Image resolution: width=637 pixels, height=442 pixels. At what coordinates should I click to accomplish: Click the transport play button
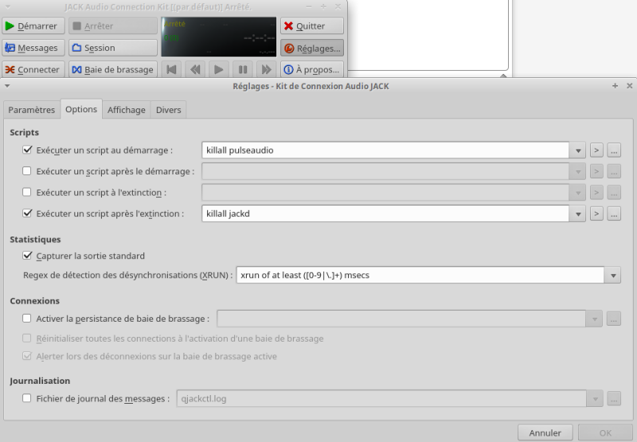(x=218, y=69)
